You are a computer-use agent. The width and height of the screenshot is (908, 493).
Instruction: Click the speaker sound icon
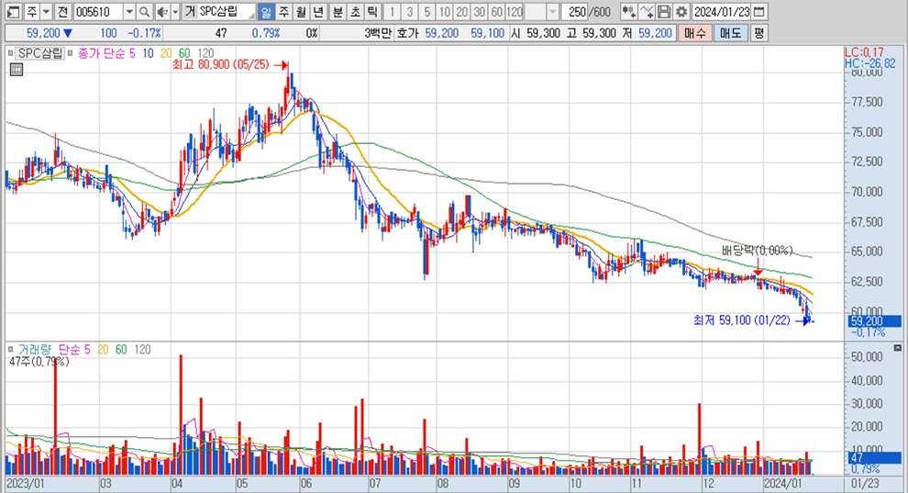pyautogui.click(x=161, y=12)
